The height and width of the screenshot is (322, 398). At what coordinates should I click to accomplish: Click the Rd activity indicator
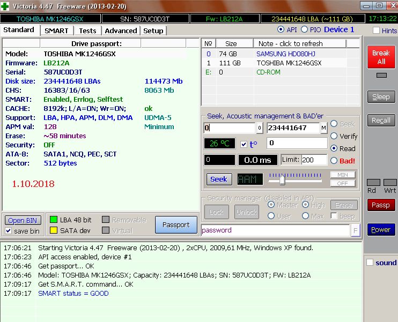(x=373, y=183)
